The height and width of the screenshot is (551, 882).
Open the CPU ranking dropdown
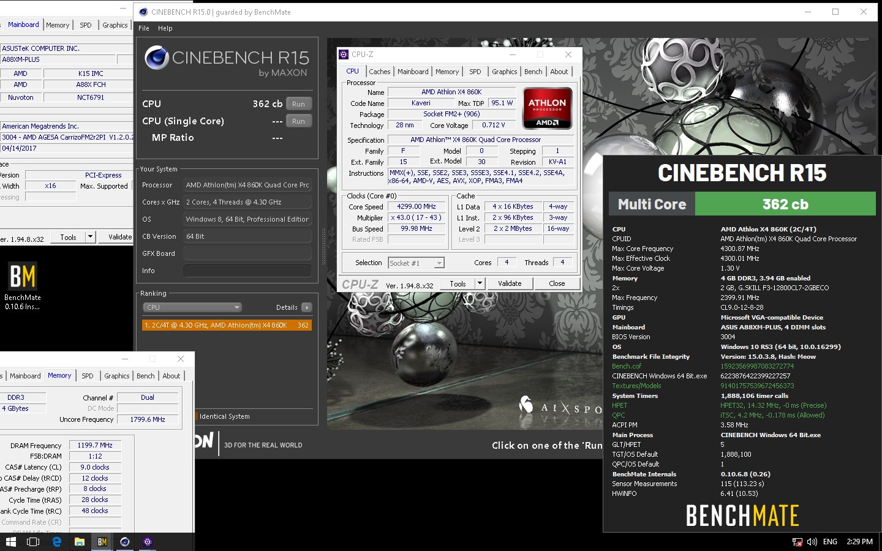(192, 307)
